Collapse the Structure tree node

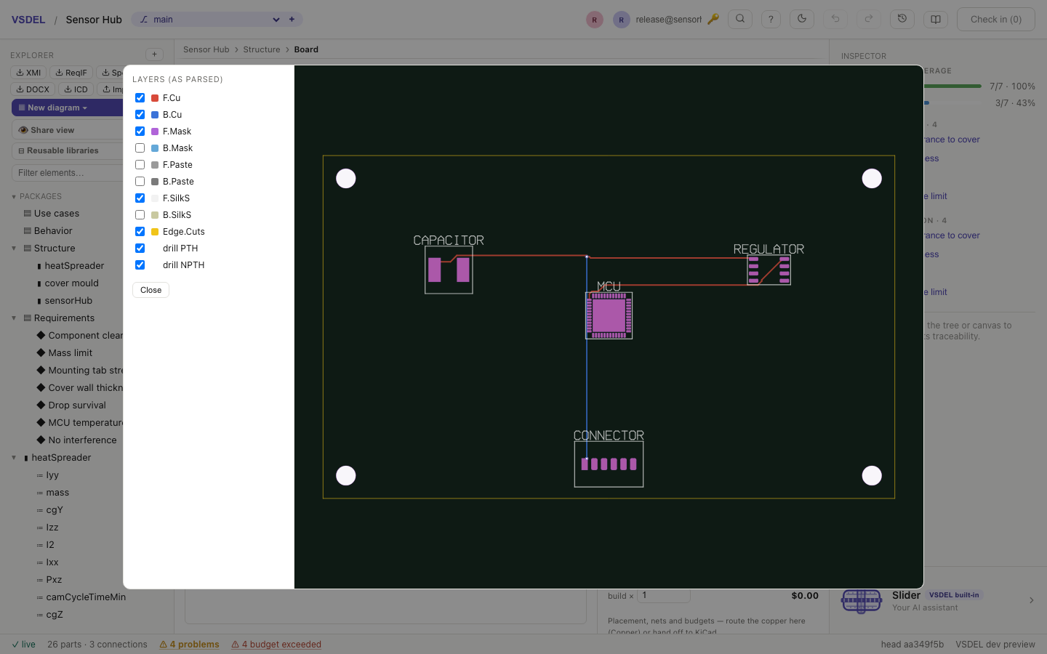[14, 249]
